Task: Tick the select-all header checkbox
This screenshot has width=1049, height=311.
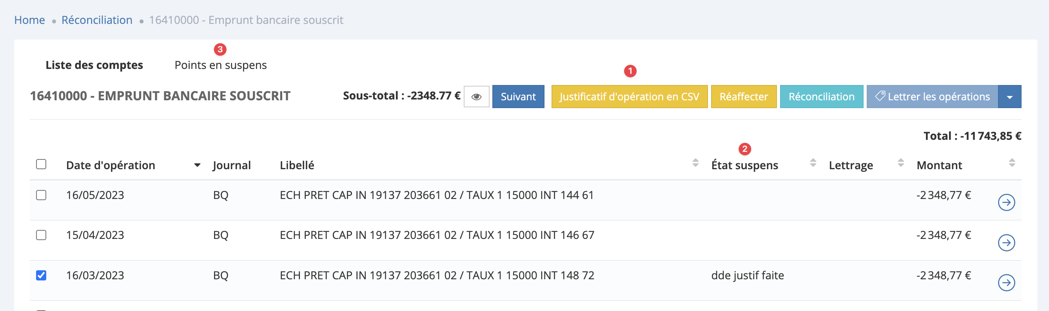Action: pos(41,164)
